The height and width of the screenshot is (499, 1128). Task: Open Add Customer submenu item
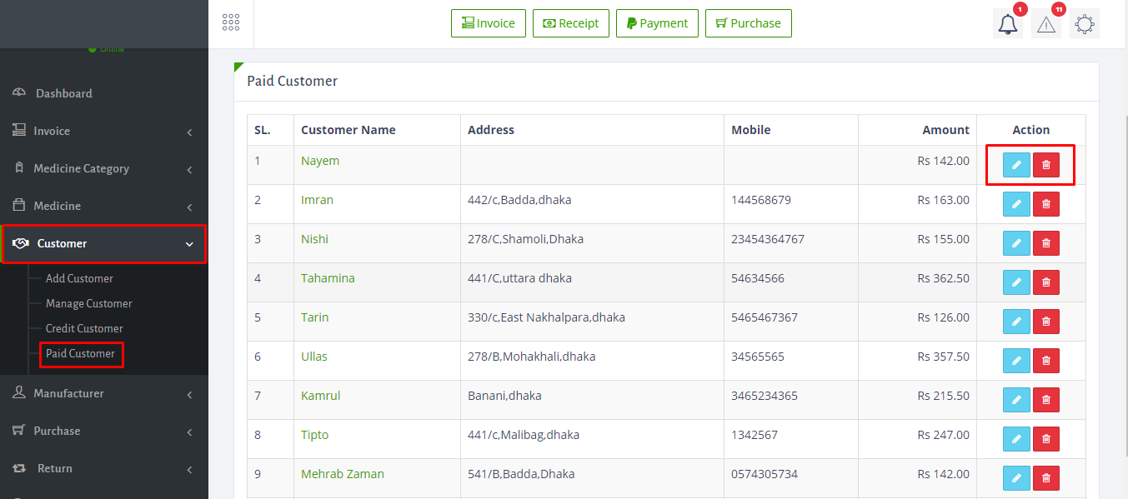tap(79, 278)
